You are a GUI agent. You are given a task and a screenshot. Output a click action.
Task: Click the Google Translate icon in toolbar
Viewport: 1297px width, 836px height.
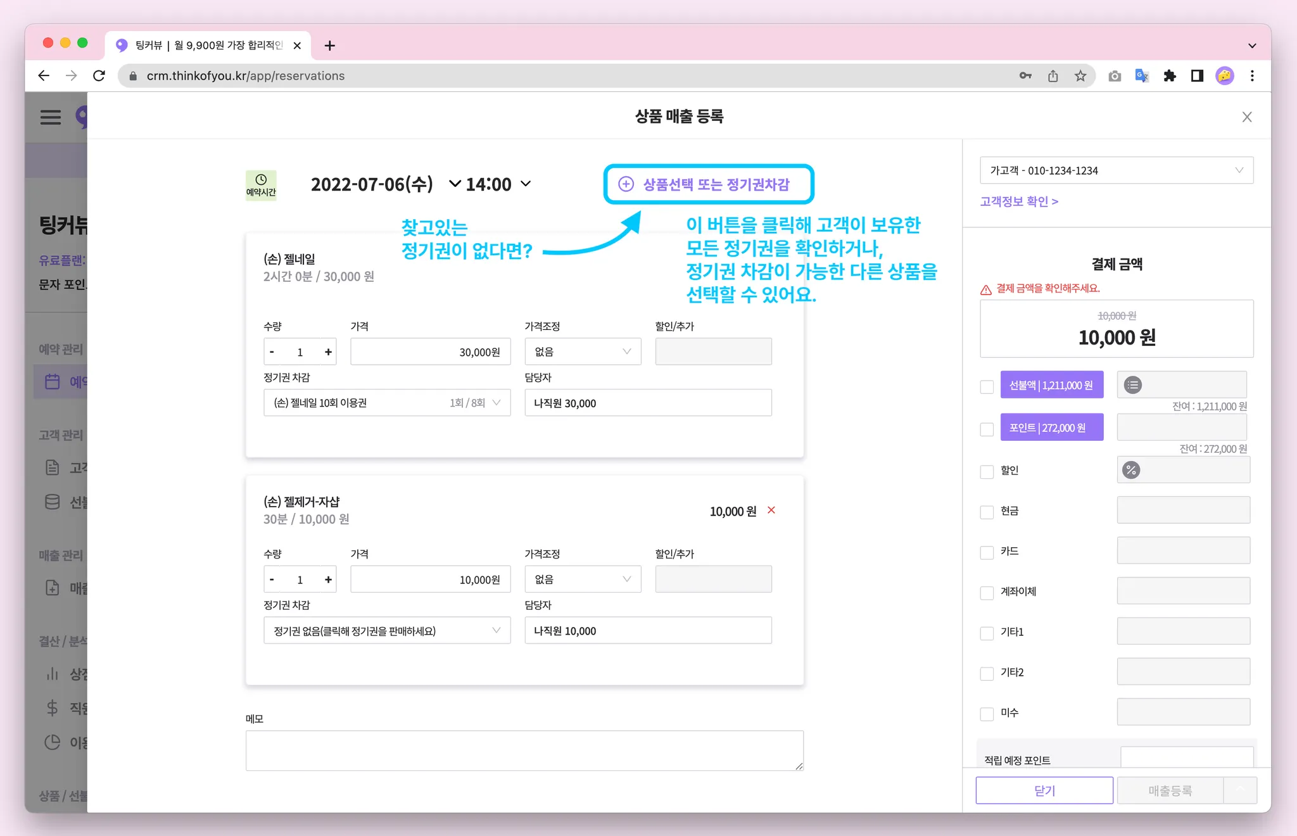(1142, 76)
